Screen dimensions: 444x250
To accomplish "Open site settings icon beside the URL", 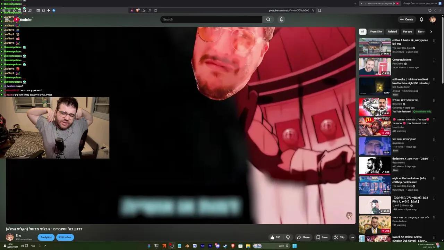I will [x=313, y=10].
